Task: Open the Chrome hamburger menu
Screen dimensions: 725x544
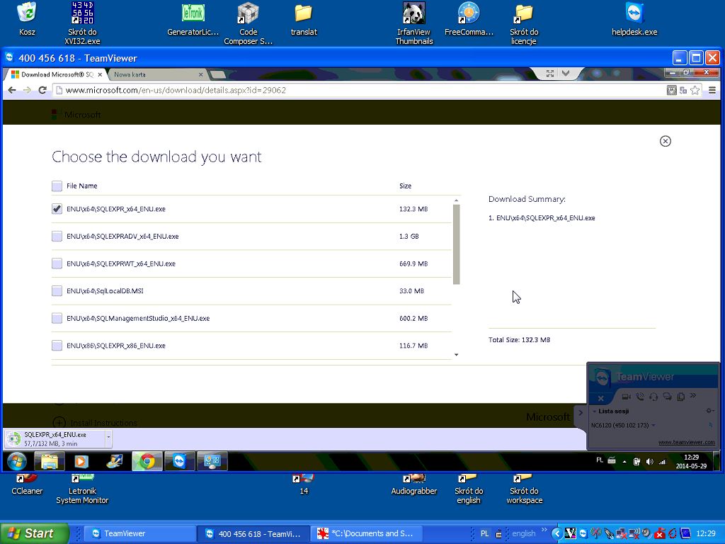Action: point(712,90)
